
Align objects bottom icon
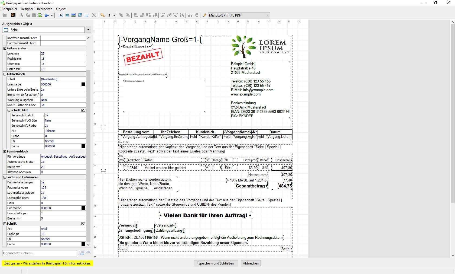[155, 15]
